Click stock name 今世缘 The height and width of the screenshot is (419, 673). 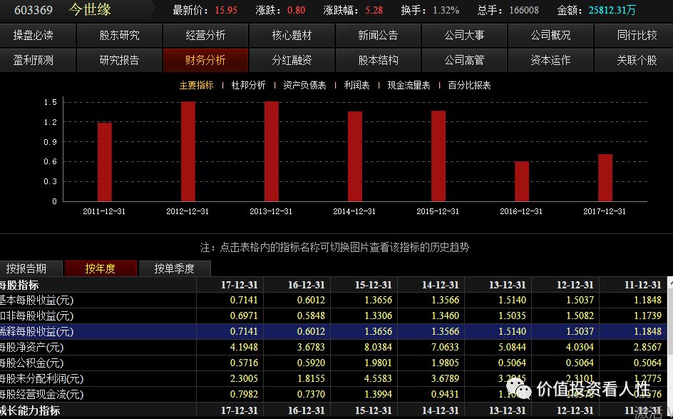[x=90, y=9]
